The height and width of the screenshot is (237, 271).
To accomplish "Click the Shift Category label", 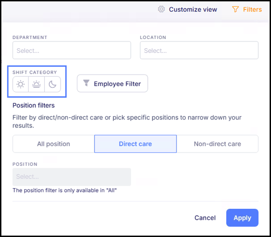I will pos(34,72).
